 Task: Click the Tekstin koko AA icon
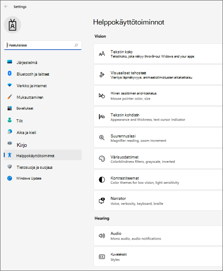click(102, 54)
